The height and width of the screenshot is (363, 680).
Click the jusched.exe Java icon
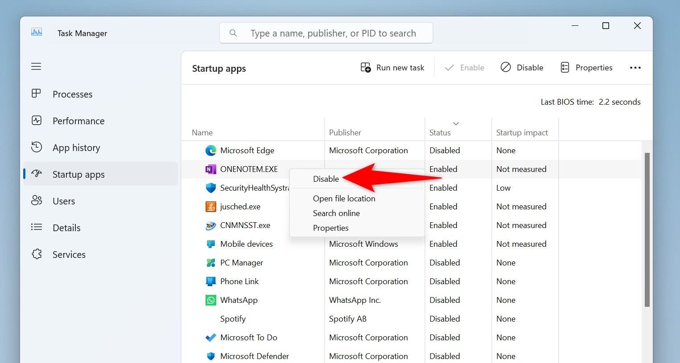tap(210, 207)
